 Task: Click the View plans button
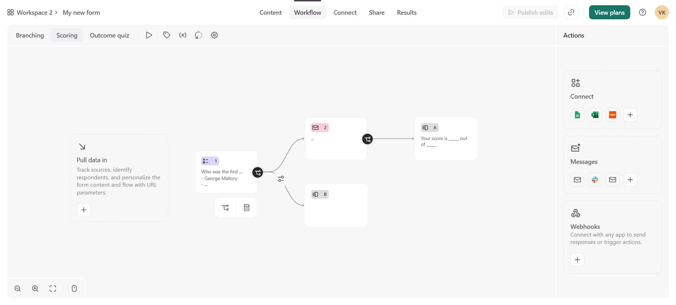click(609, 13)
